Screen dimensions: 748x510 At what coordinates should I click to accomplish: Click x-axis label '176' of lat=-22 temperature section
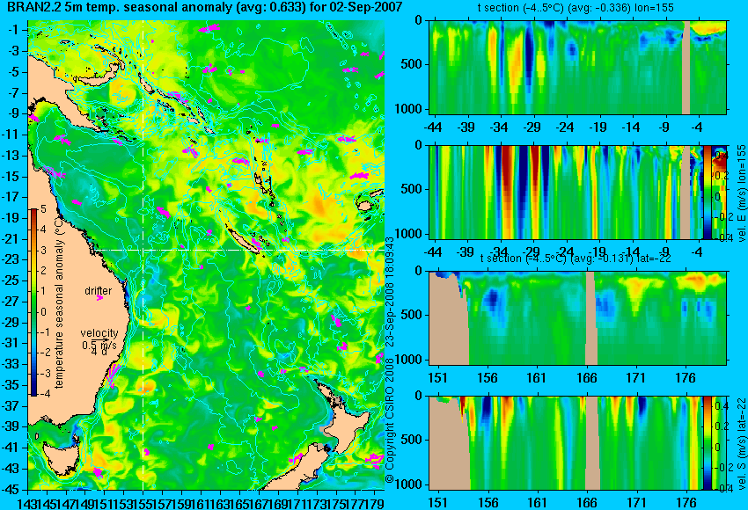(686, 378)
